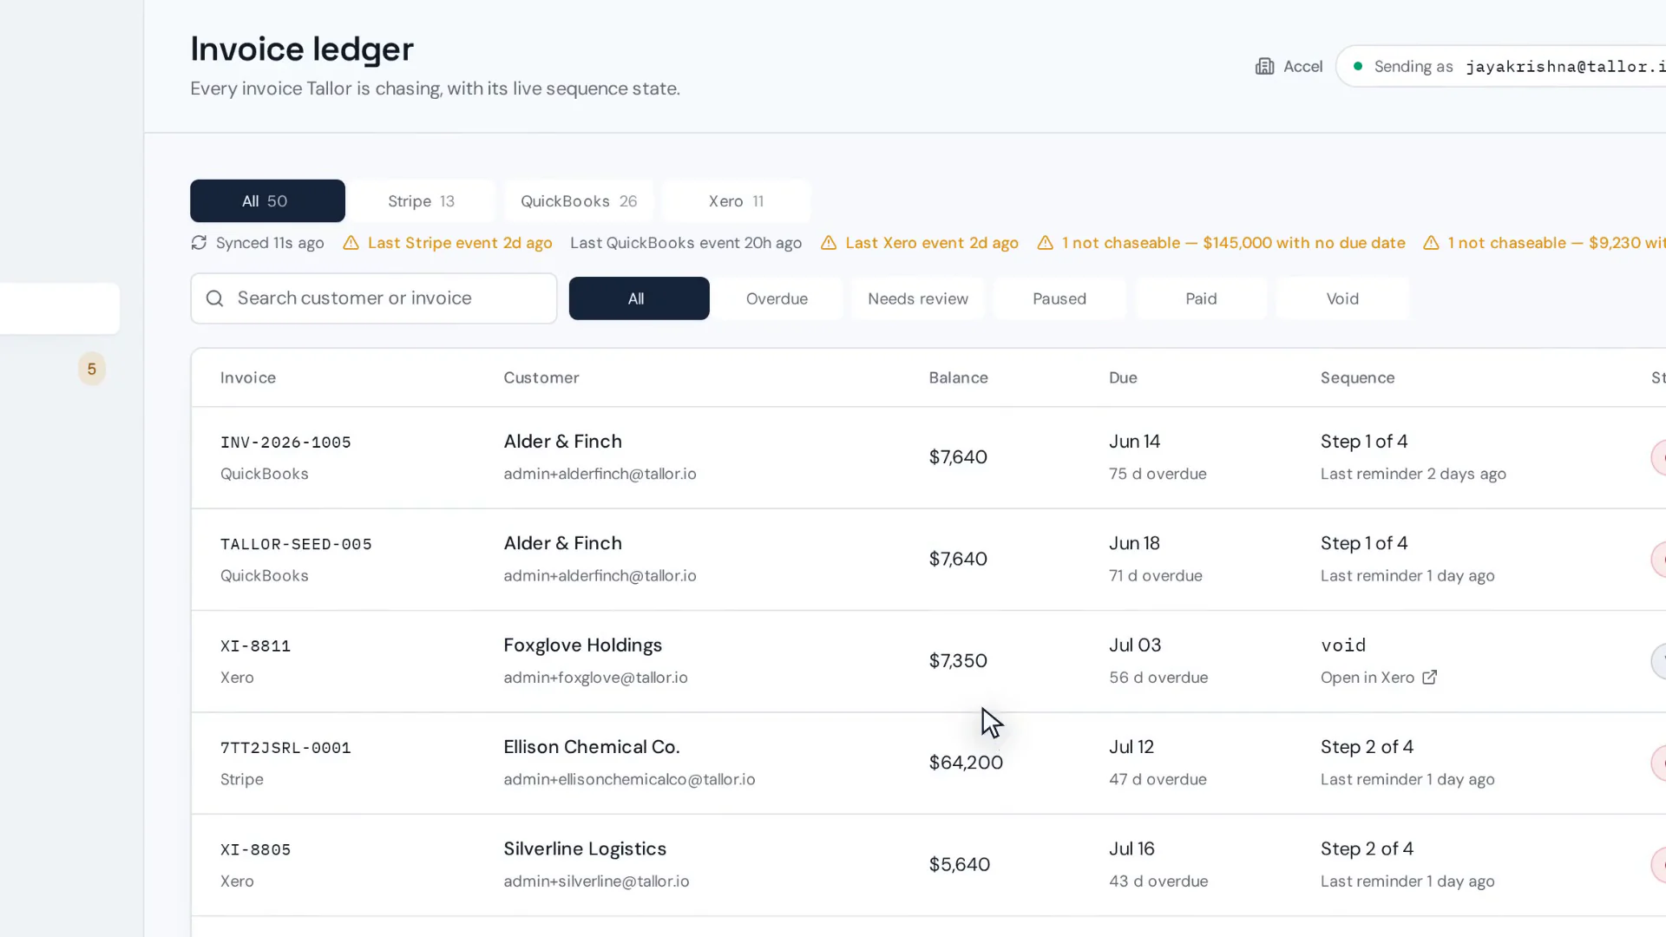1666x937 pixels.
Task: Click the 71 d overdue text
Action: coord(1156,576)
